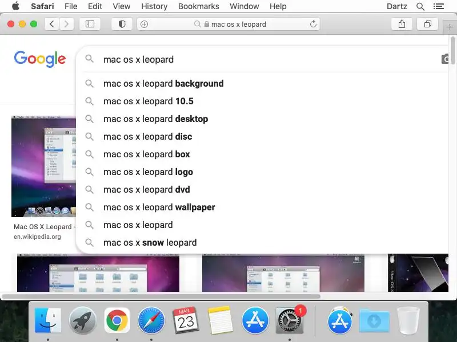Image resolution: width=457 pixels, height=342 pixels.
Task: Open the Help menu
Action: point(278,6)
